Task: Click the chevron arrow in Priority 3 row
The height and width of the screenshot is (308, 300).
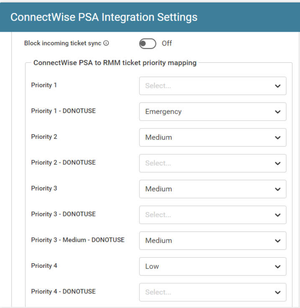Action: point(277,189)
